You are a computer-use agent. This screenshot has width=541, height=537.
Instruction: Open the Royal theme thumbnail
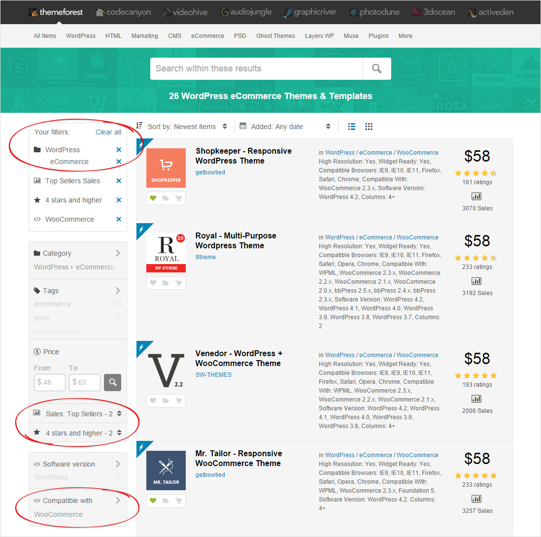coord(166,253)
